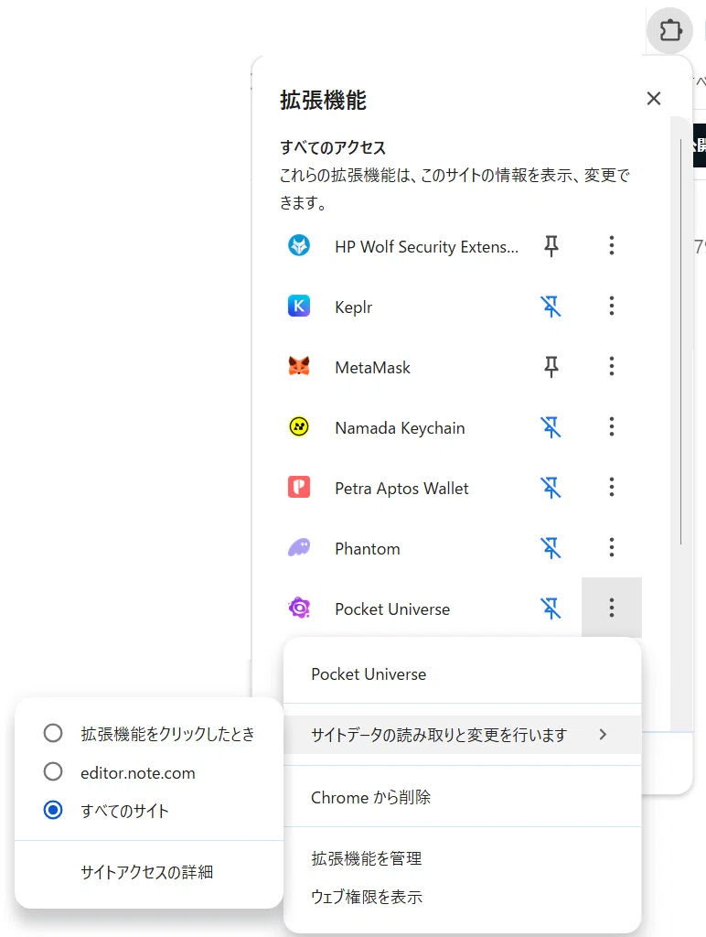This screenshot has height=937, width=706.
Task: Click the Extensions puzzle icon in toolbar
Action: [x=670, y=30]
